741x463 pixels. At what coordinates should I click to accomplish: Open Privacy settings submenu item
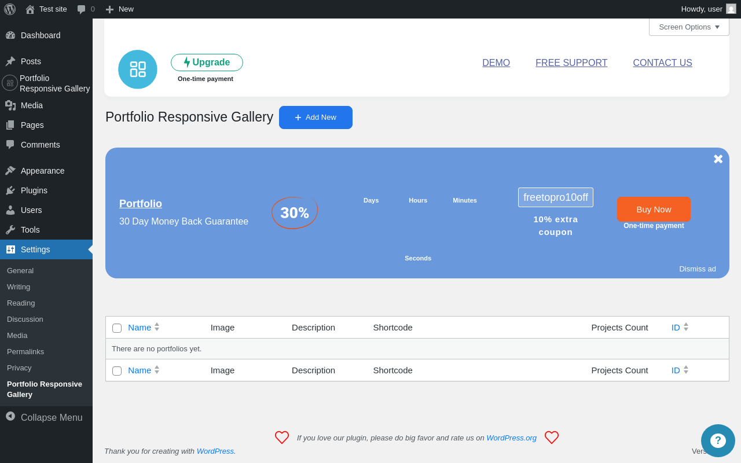(x=19, y=368)
